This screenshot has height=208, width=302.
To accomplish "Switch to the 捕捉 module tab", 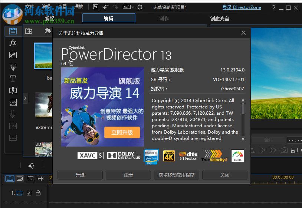I will [49, 19].
